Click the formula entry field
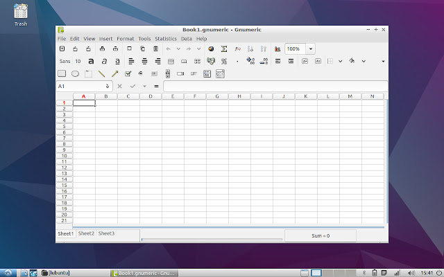 [275, 86]
